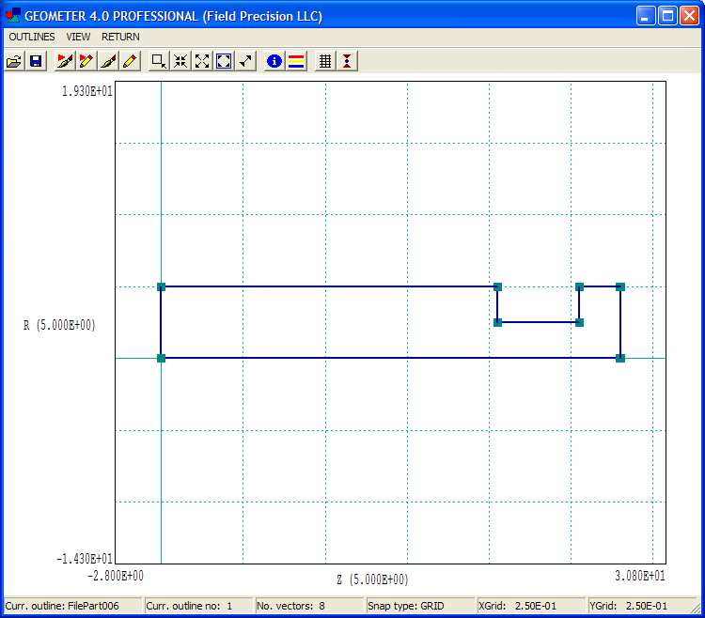
Task: Select the zoom window tool
Action: [x=159, y=61]
